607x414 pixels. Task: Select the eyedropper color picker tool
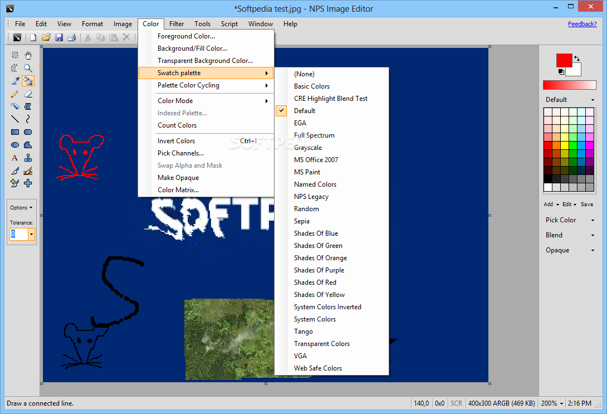[14, 81]
